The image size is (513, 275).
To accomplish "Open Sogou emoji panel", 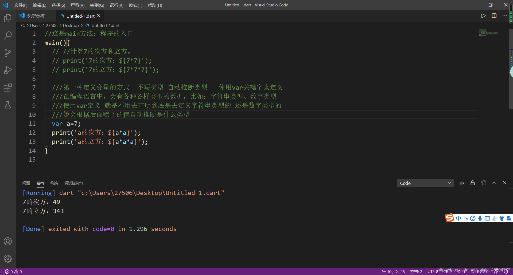I will tap(473, 218).
